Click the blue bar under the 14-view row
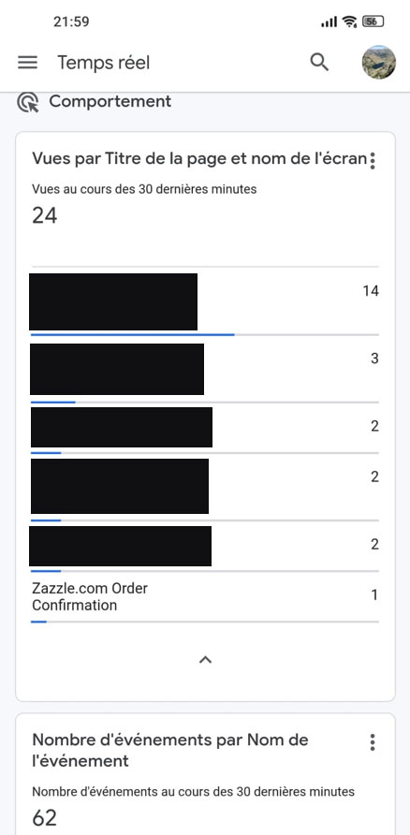The width and height of the screenshot is (410, 835). point(133,334)
